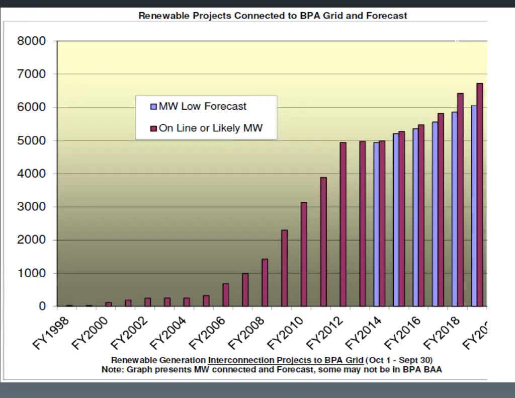The width and height of the screenshot is (515, 398).
Task: Click the 2000 y-axis label
Action: click(32, 240)
